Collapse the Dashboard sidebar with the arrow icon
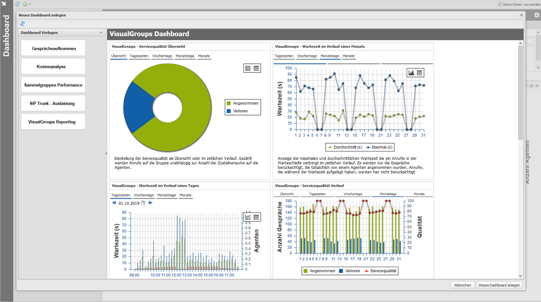Viewport: 541px width, 302px height. click(x=4, y=3)
